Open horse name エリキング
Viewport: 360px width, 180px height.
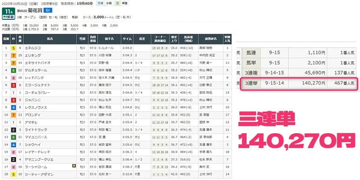(33, 55)
